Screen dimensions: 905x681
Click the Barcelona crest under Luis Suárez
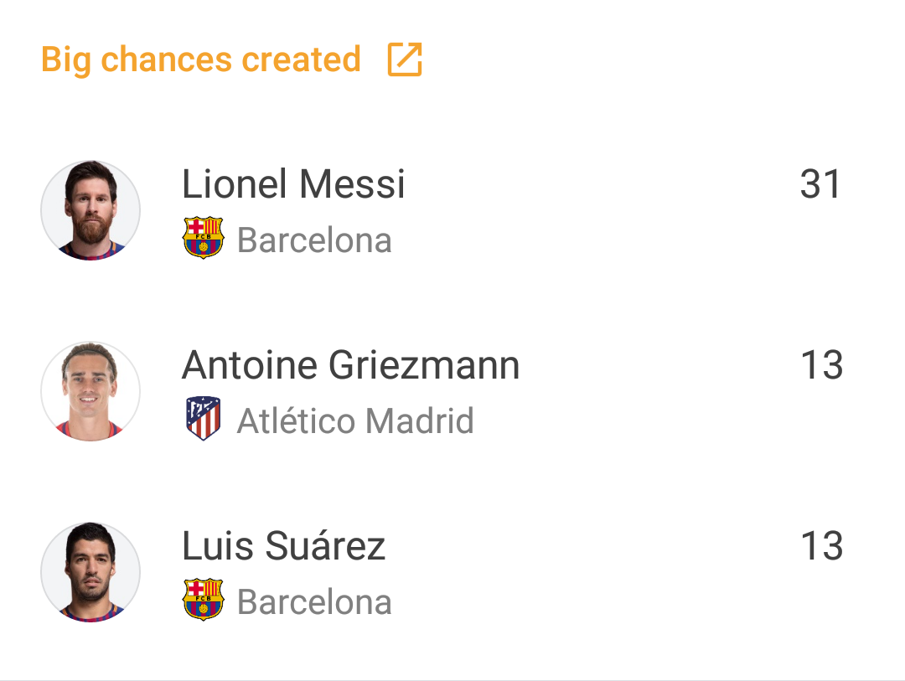click(x=203, y=600)
